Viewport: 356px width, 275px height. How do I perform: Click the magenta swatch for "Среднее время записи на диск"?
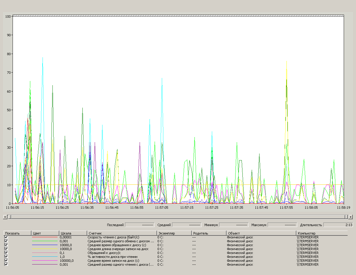point(45,260)
